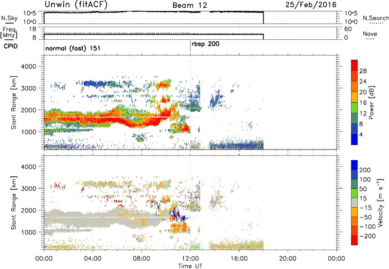The height and width of the screenshot is (269, 389).
Task: Click the '60' Nave axis tick
Action: click(348, 29)
